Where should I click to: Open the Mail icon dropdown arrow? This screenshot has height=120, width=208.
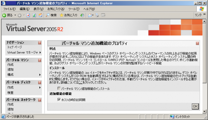click(93, 15)
